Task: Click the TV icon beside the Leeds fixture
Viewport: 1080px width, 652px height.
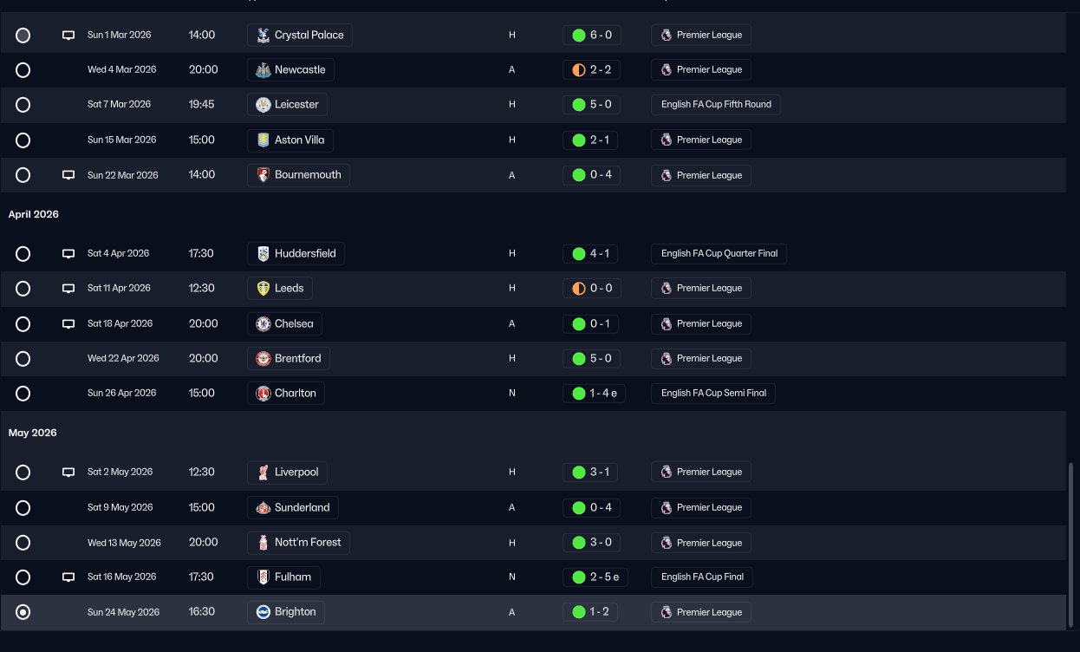Action: coord(68,289)
